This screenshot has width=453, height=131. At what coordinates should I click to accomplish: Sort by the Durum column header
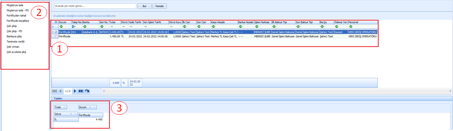[64, 22]
